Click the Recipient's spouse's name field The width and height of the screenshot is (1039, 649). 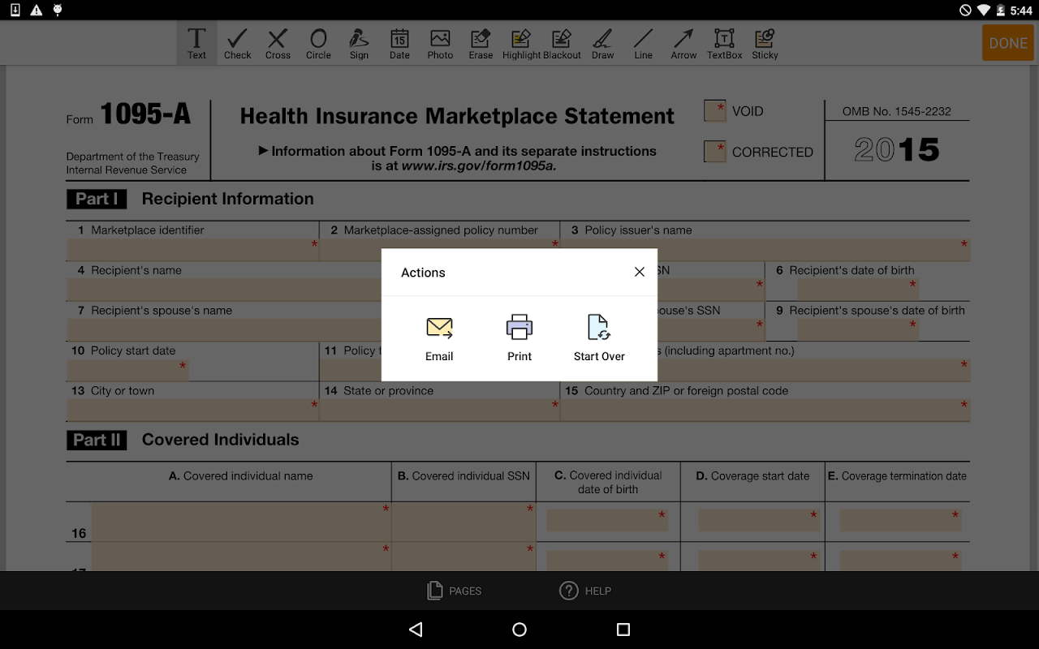(x=224, y=330)
